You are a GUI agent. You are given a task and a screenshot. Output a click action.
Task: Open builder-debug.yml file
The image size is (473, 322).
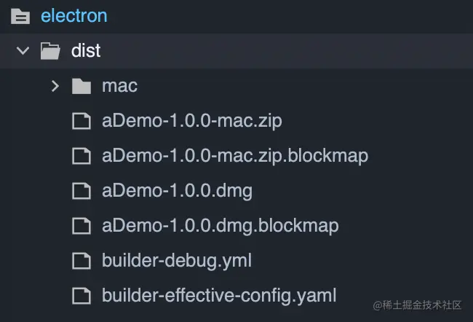click(177, 260)
